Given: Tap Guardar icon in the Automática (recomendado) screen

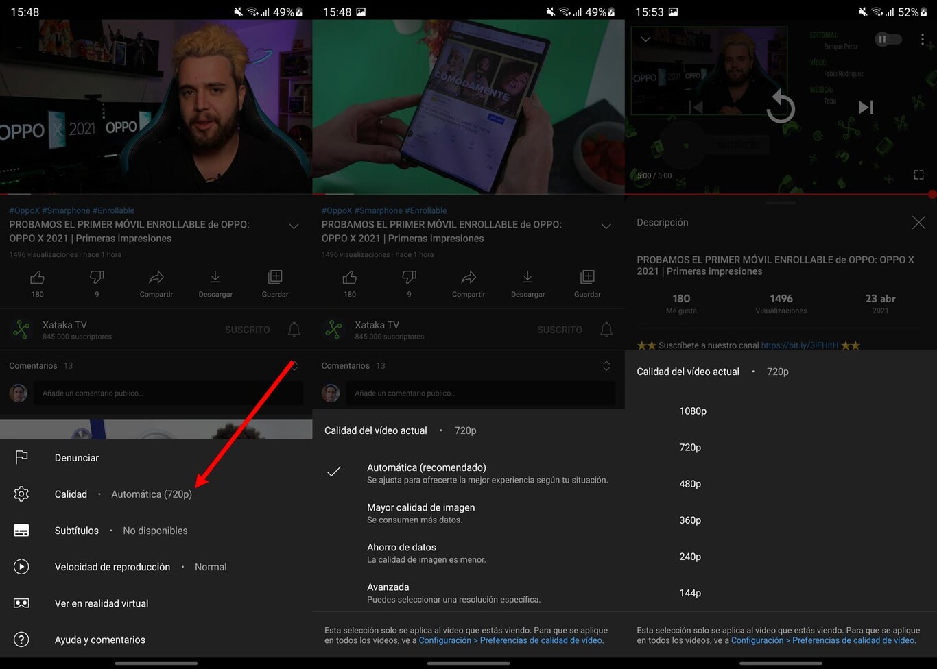Looking at the screenshot, I should coord(587,277).
